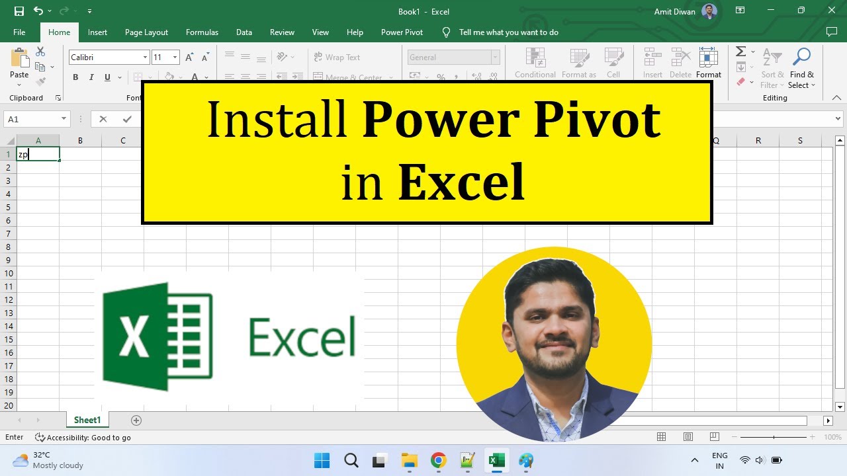This screenshot has height=476, width=847.
Task: Click the Copy icon in Clipboard group
Action: 40,67
